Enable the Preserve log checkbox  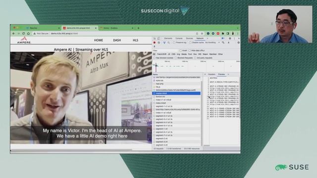[x=174, y=43]
